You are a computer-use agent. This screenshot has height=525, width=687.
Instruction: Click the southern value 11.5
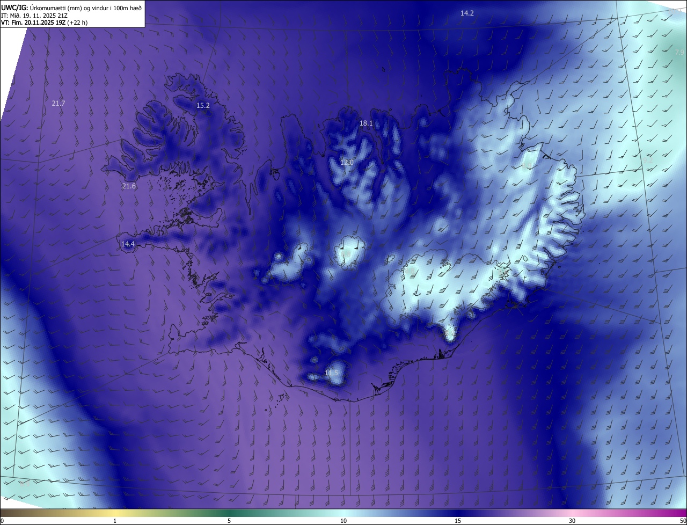click(x=332, y=373)
